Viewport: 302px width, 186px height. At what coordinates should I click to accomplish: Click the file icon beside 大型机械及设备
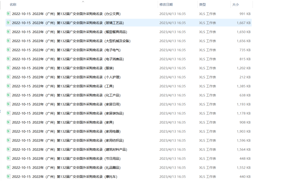click(9, 41)
